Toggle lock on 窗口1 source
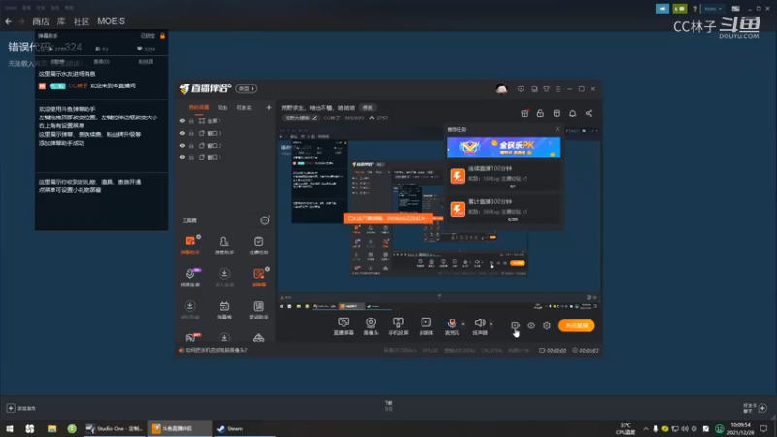 191,157
